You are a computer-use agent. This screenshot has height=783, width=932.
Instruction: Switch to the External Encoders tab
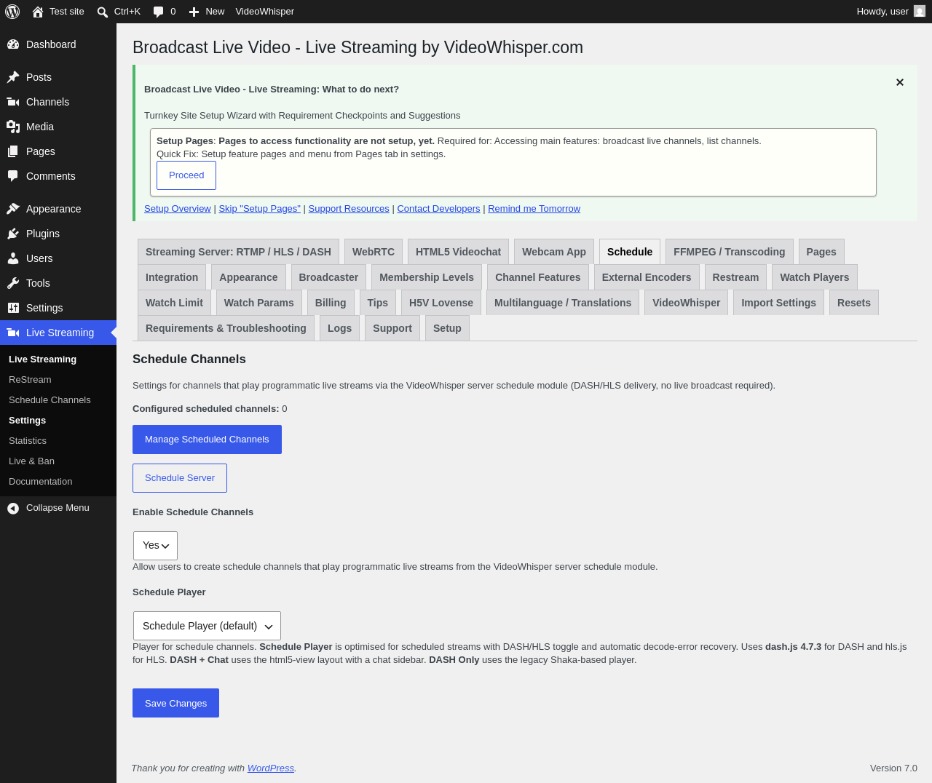point(647,277)
